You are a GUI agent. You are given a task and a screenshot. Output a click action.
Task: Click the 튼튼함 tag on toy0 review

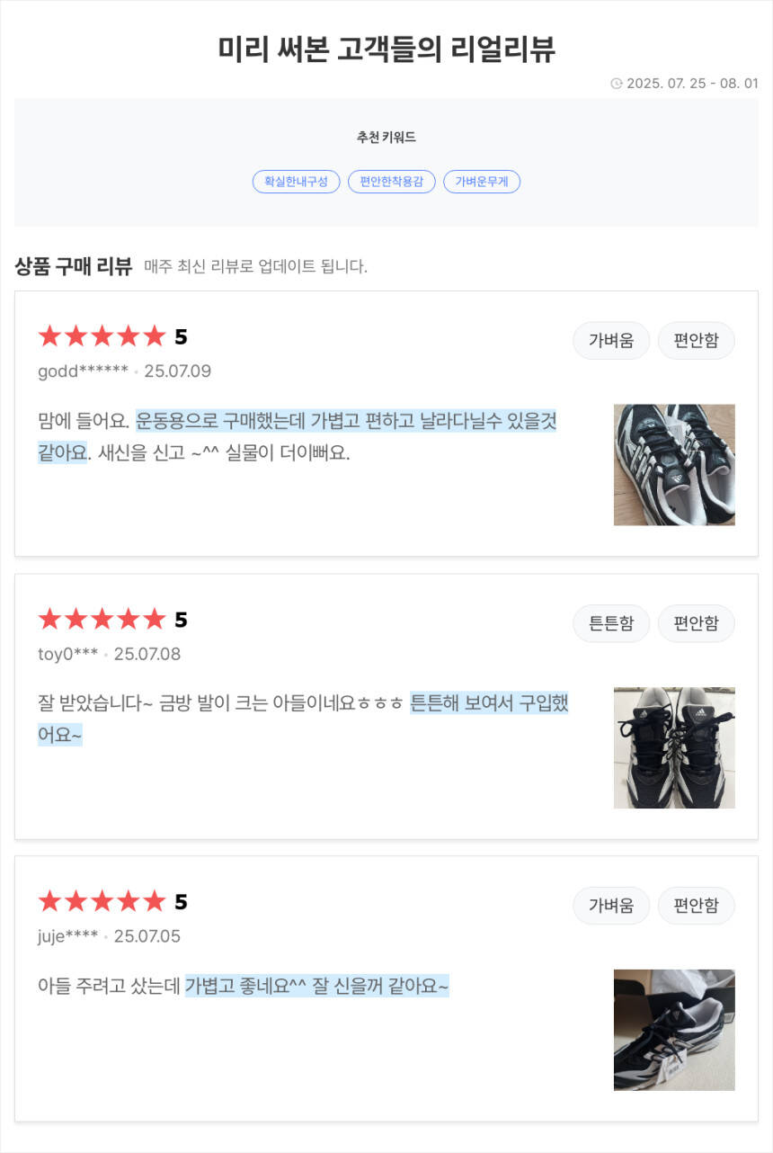(611, 623)
